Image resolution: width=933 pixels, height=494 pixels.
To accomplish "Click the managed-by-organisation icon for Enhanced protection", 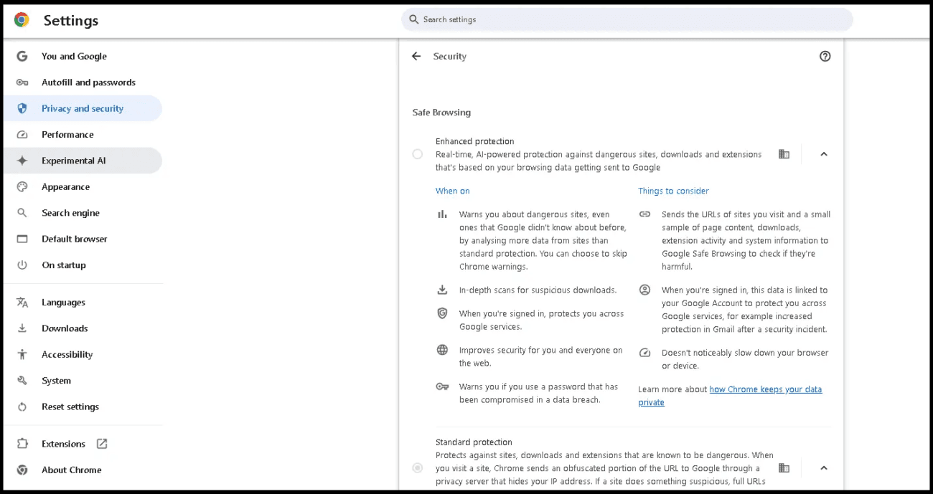I will click(x=784, y=154).
